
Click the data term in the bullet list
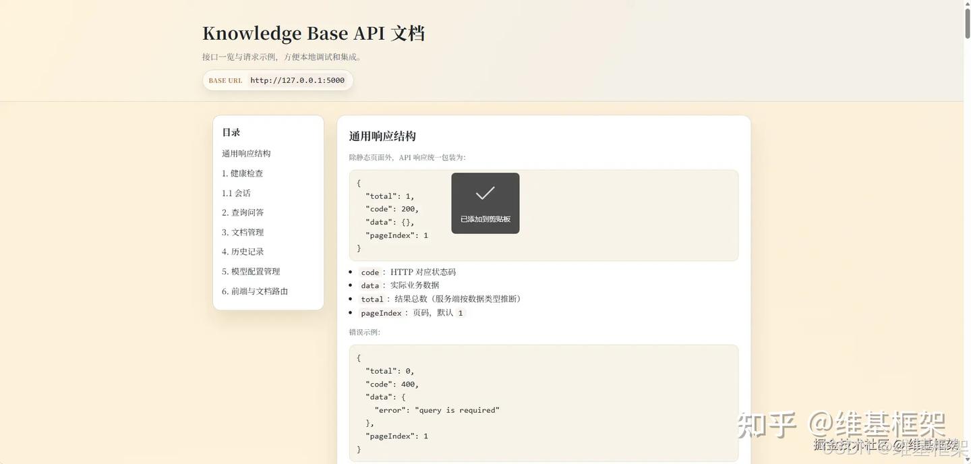[370, 285]
